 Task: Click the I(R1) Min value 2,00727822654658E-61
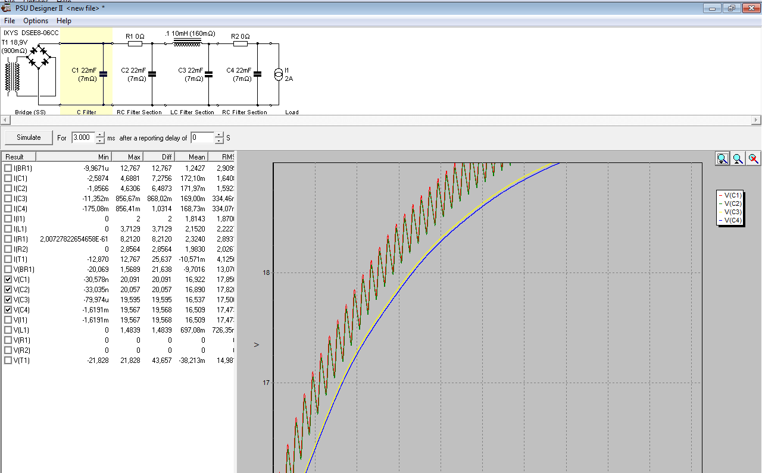[x=74, y=239]
